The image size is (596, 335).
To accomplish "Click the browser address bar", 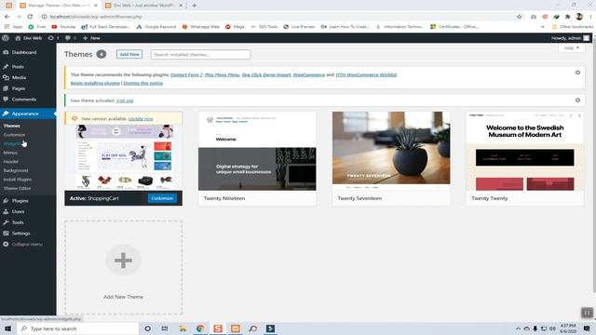I will 278,17.
